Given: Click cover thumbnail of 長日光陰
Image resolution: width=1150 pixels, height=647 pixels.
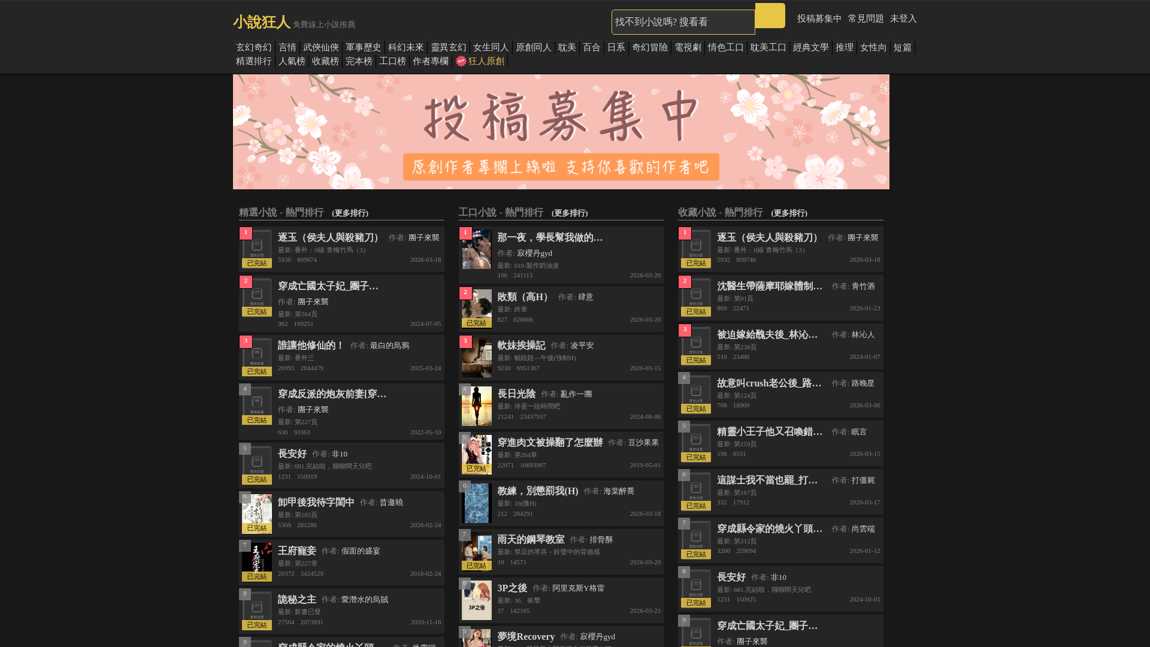Looking at the screenshot, I should click(477, 406).
